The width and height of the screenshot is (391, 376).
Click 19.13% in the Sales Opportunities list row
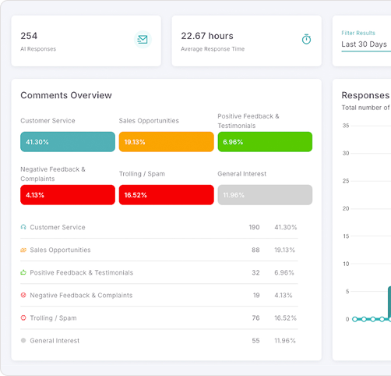coord(285,250)
